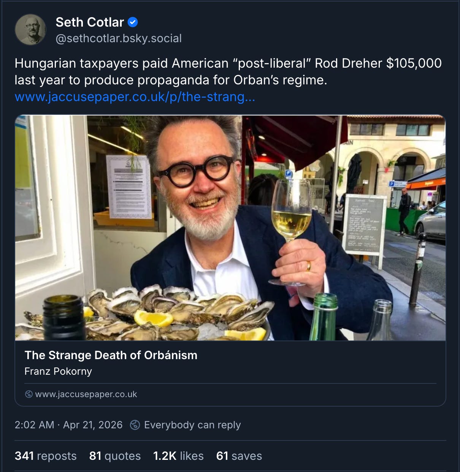This screenshot has width=460, height=472.
Task: View the 341 reposts list
Action: 45,456
